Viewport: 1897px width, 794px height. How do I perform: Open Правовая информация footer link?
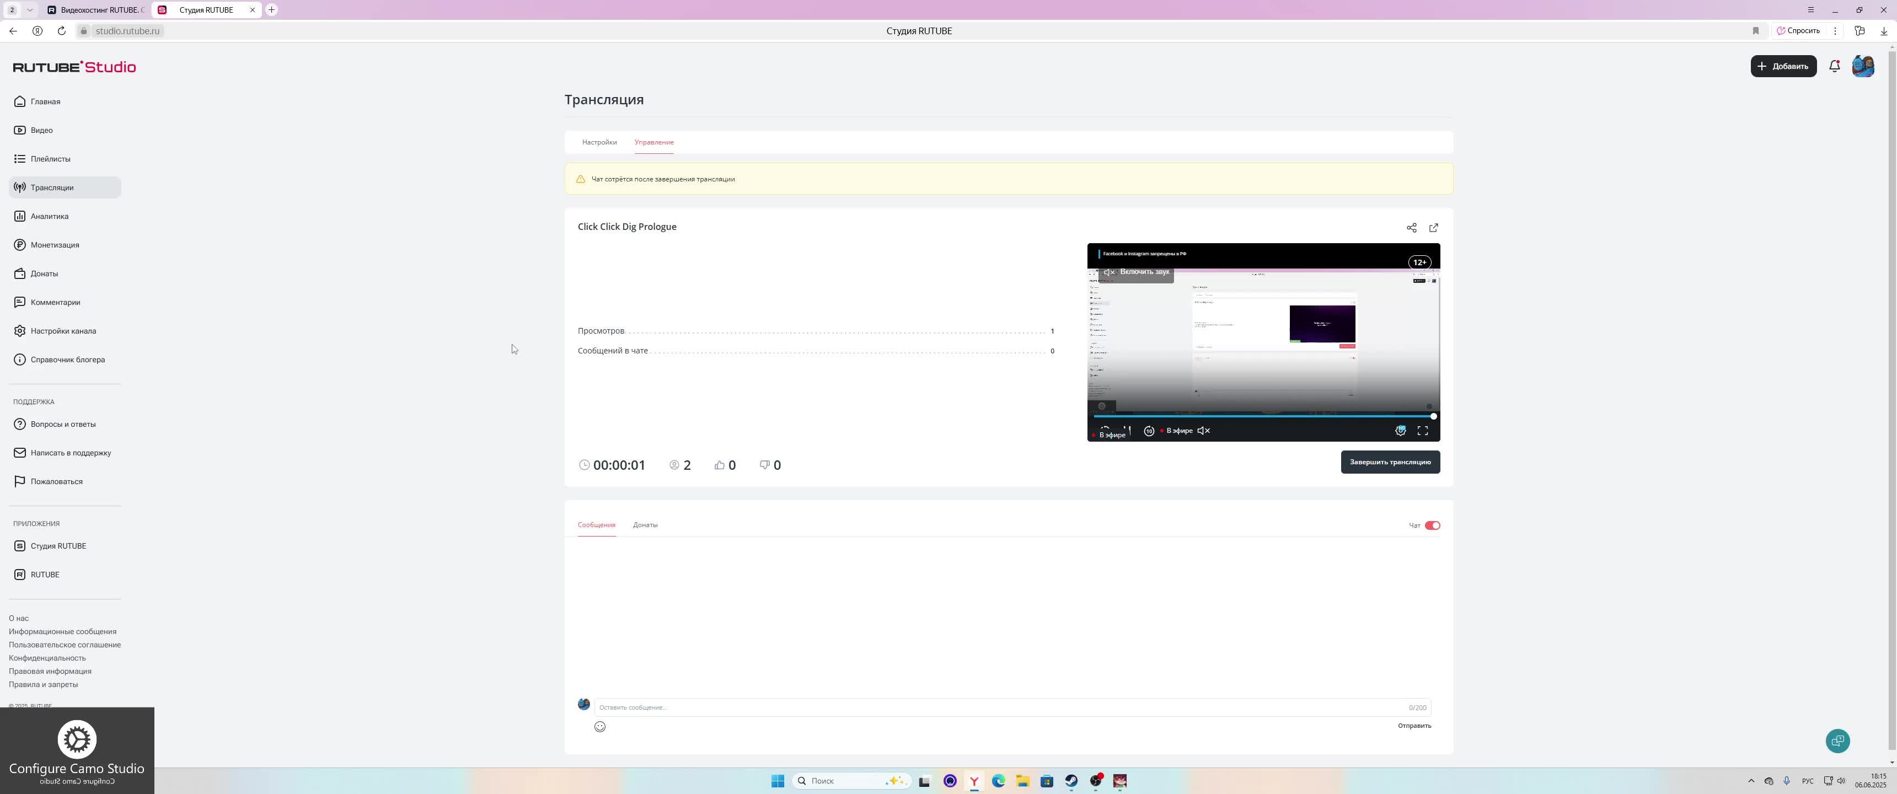point(50,672)
